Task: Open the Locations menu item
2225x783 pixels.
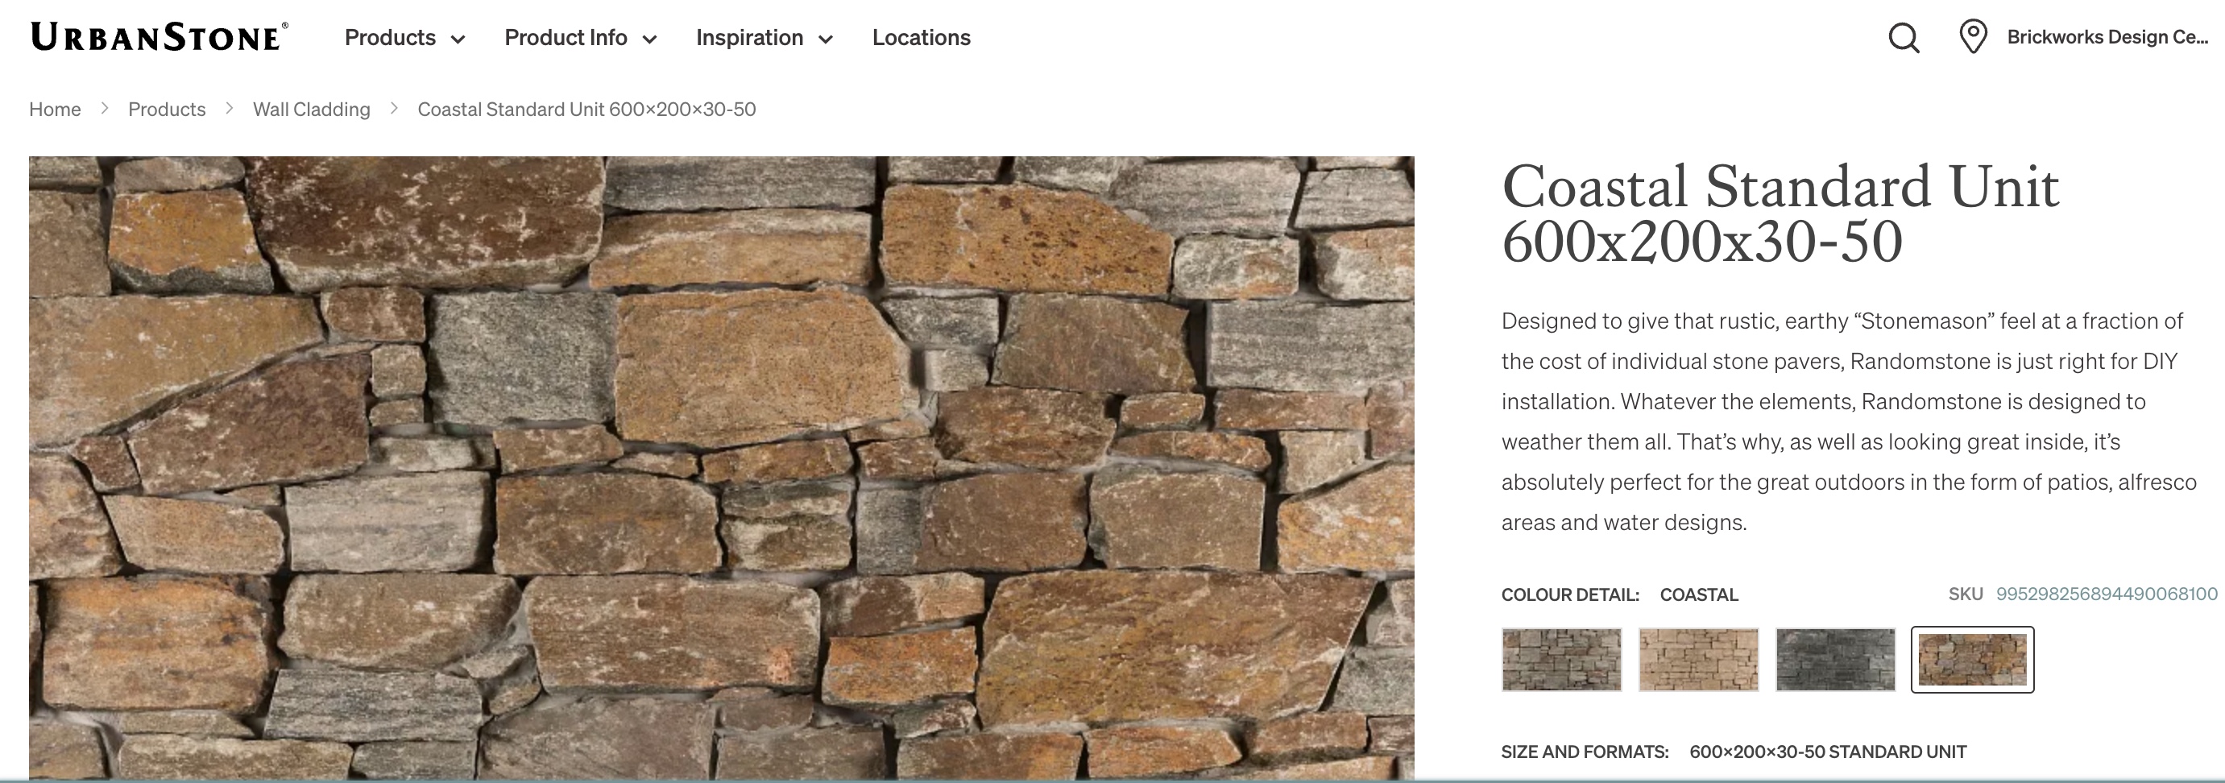Action: tap(921, 37)
